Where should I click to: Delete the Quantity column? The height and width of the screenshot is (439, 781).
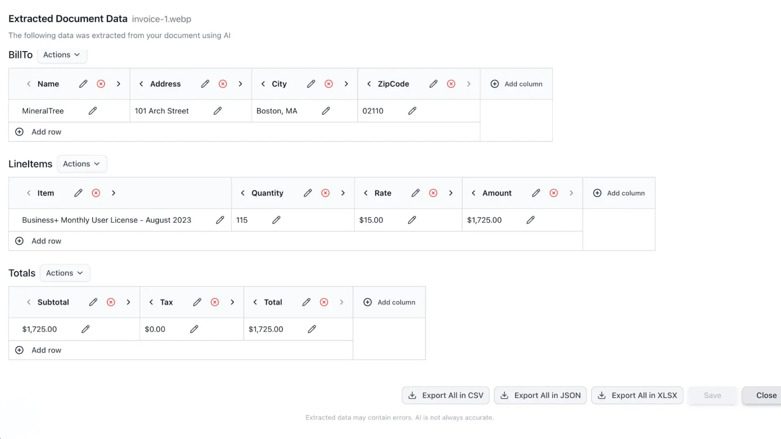pos(325,193)
